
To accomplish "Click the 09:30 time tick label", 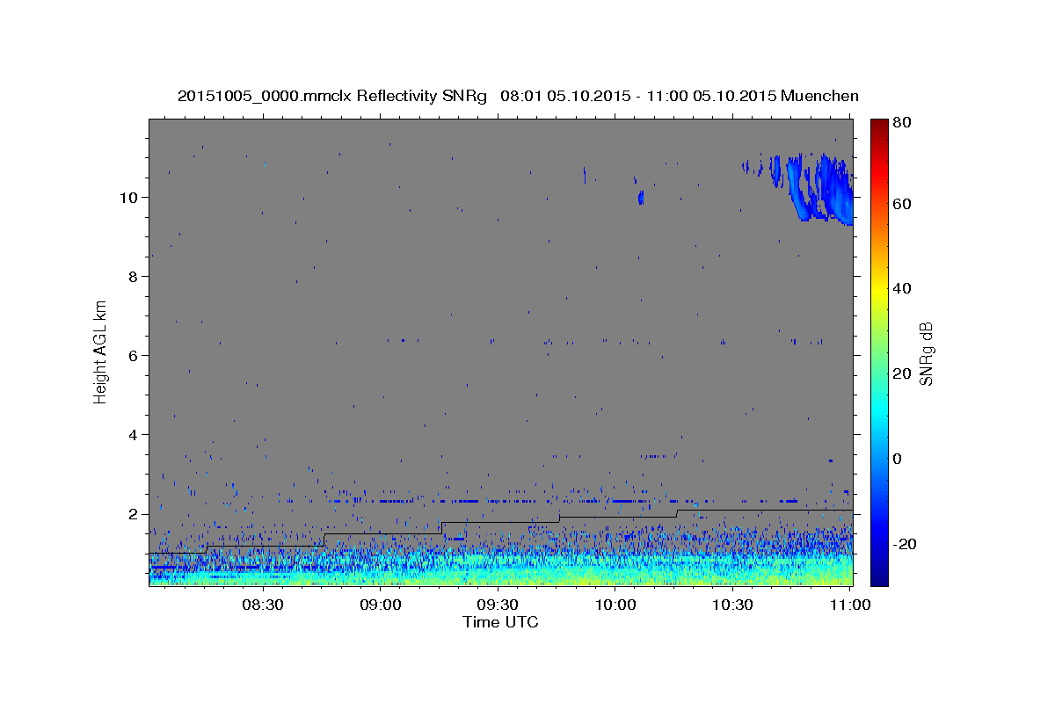I will (498, 605).
